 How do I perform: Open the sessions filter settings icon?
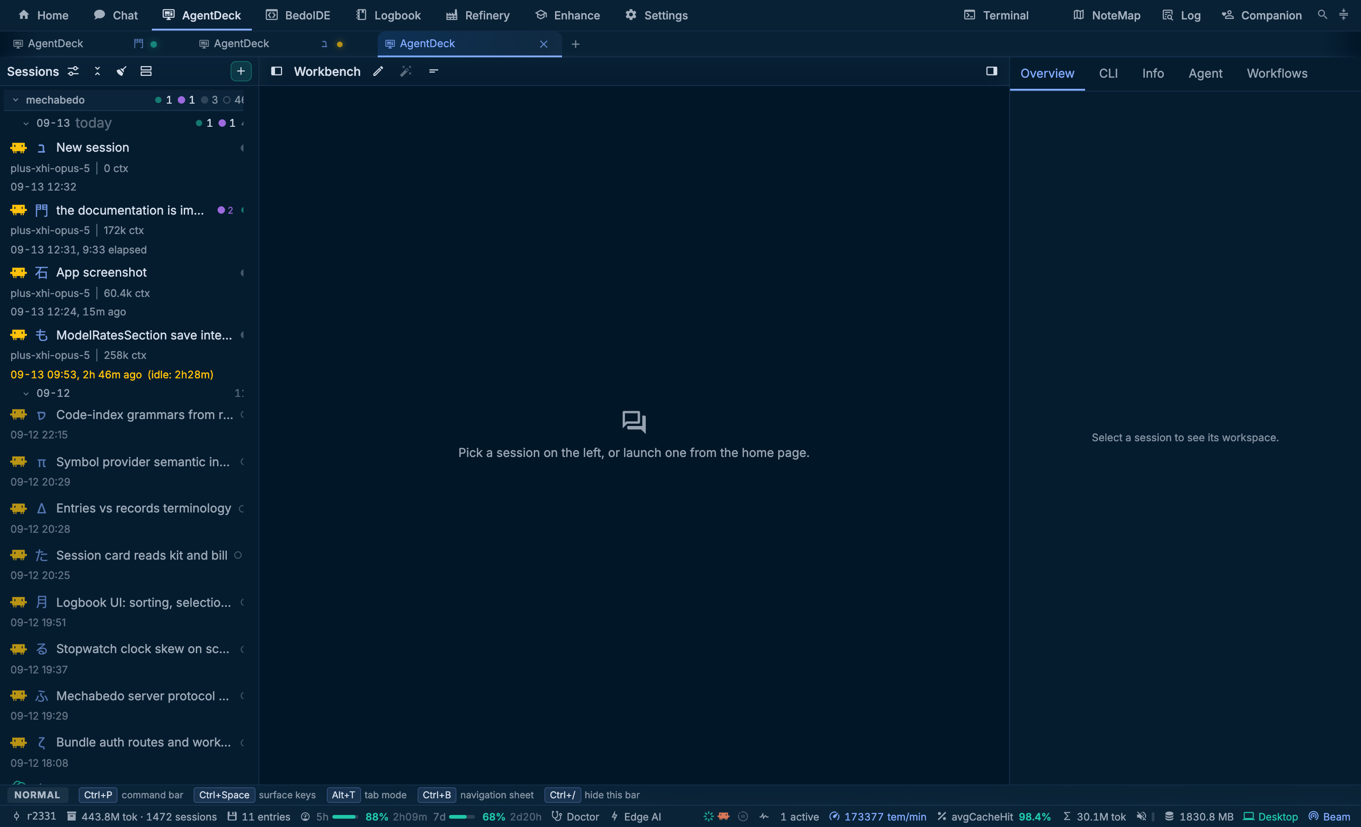click(x=73, y=71)
